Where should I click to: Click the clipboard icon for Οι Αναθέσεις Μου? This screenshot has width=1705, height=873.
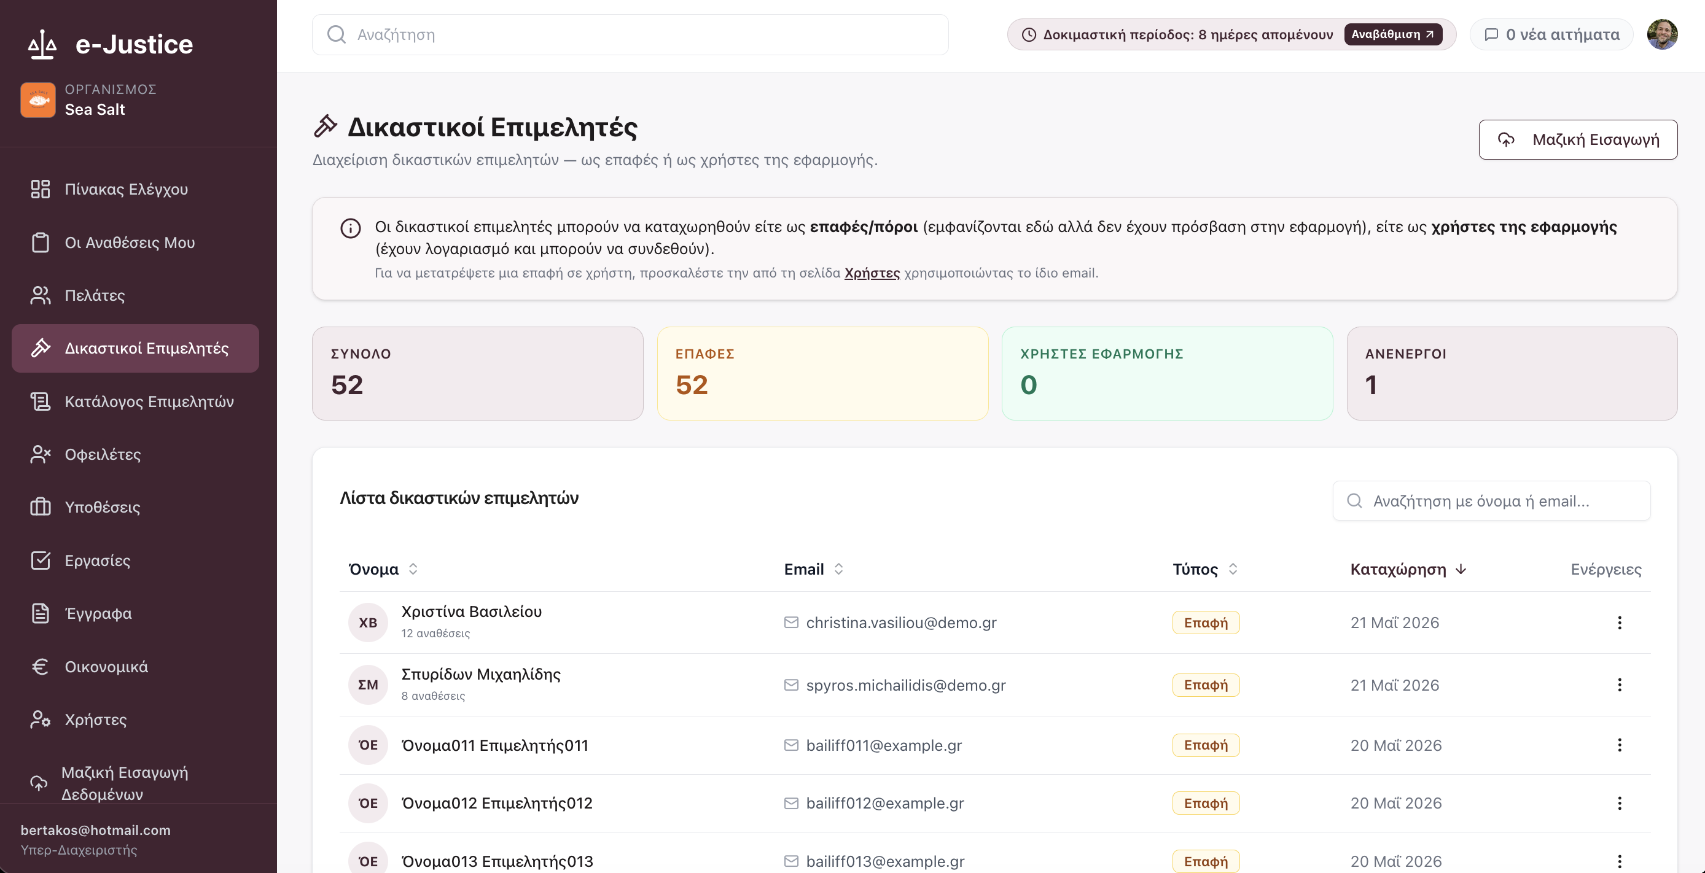coord(41,242)
